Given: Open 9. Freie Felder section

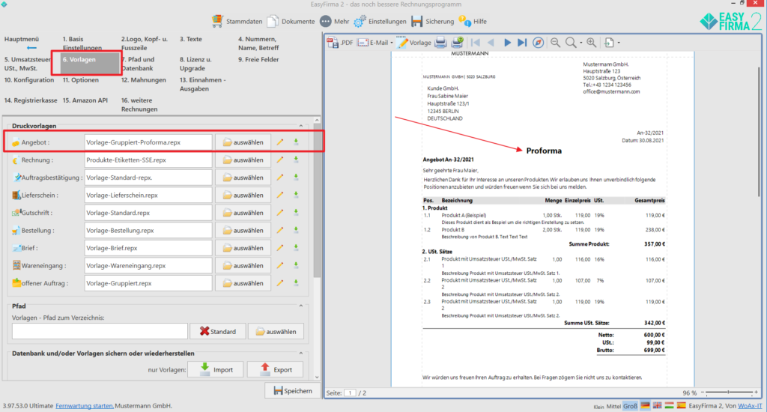Looking at the screenshot, I should click(x=258, y=59).
